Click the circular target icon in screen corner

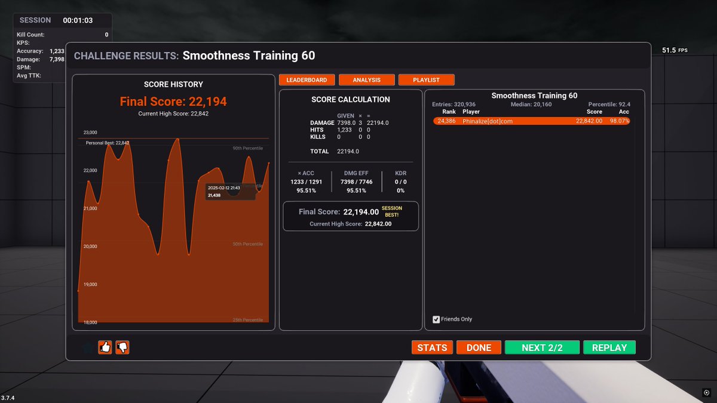pyautogui.click(x=706, y=392)
